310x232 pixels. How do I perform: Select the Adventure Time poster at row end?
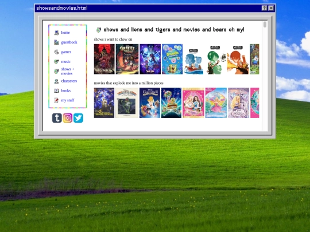pyautogui.click(x=254, y=59)
